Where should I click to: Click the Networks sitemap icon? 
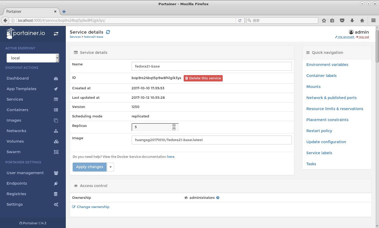(x=56, y=131)
